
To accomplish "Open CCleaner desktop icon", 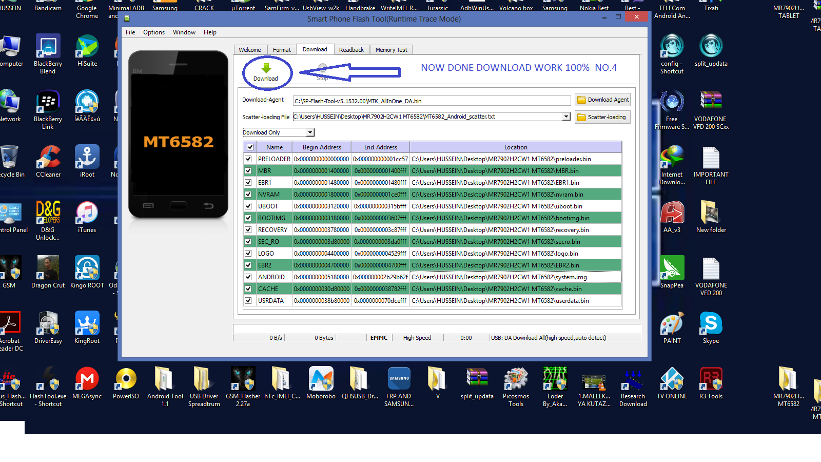I will coord(48,161).
